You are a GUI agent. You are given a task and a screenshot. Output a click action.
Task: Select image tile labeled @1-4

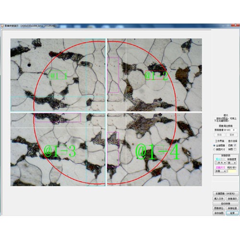tap(155, 149)
